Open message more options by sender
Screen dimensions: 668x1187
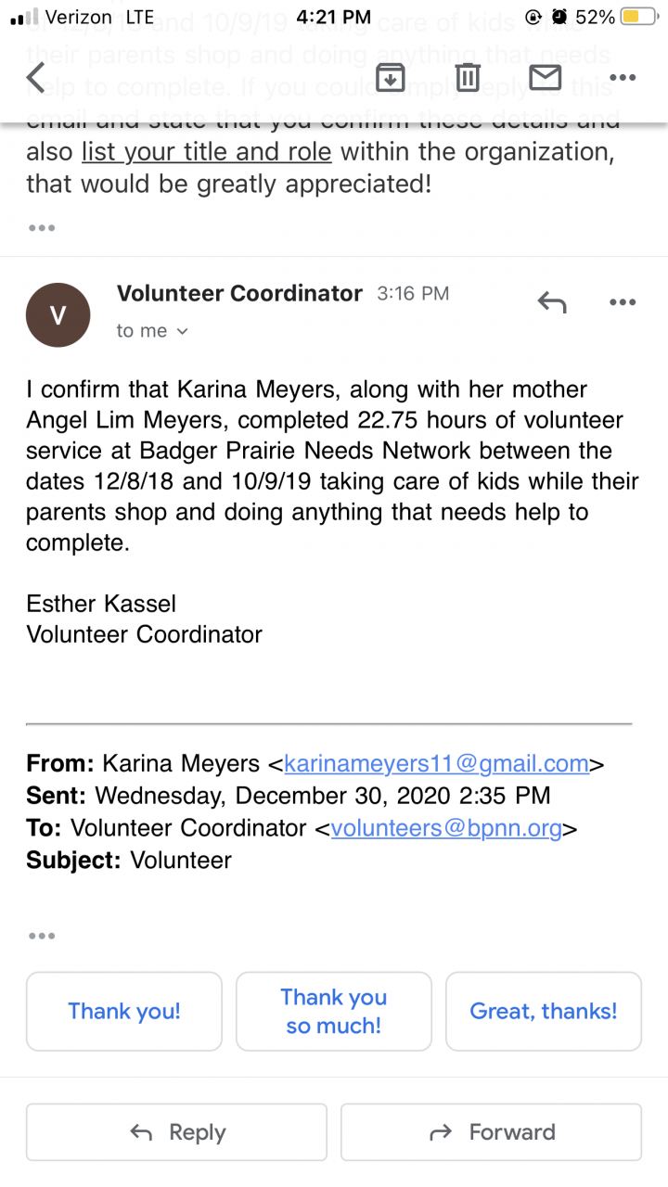(x=622, y=301)
